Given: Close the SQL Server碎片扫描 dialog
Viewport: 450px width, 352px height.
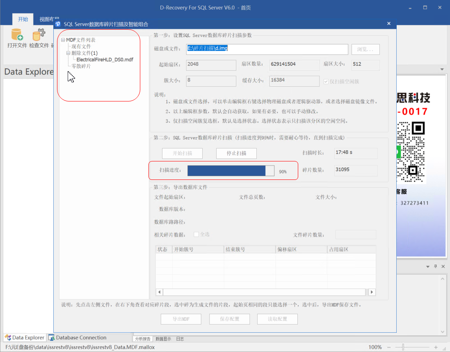Looking at the screenshot, I should point(388,23).
